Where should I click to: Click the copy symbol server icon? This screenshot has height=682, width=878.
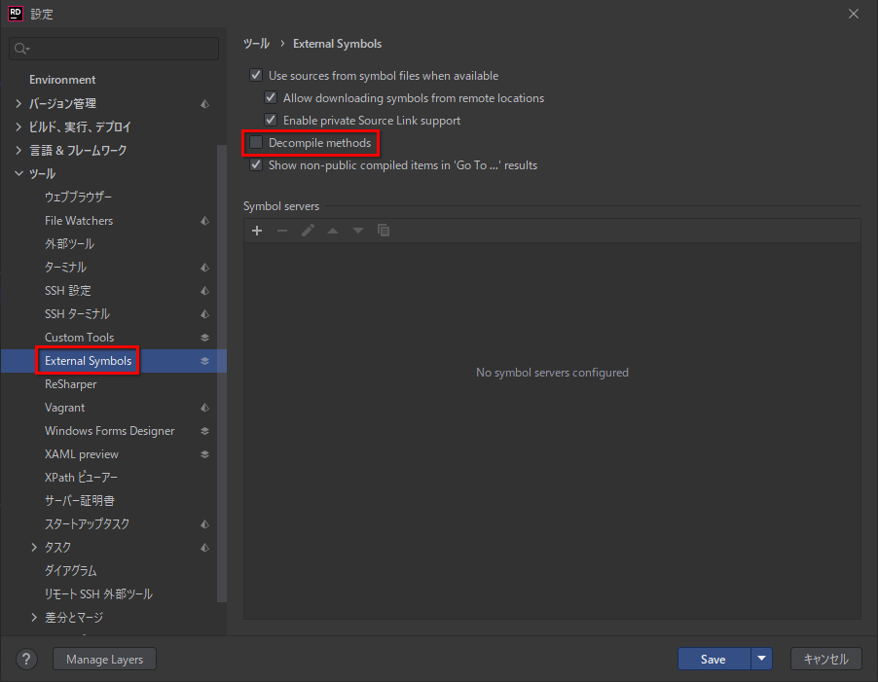click(384, 231)
